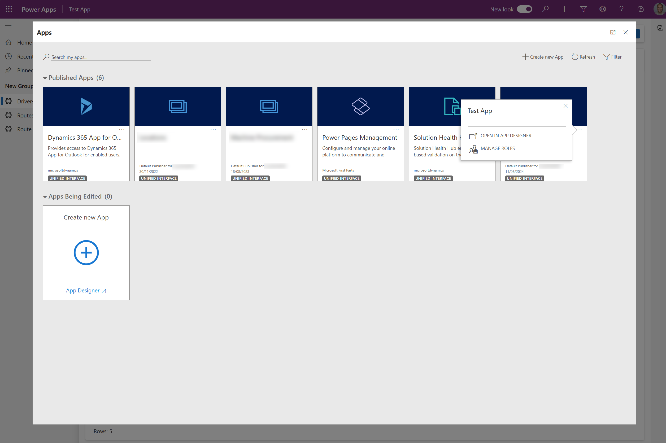Open the filter funnel in the top bar

coord(583,9)
